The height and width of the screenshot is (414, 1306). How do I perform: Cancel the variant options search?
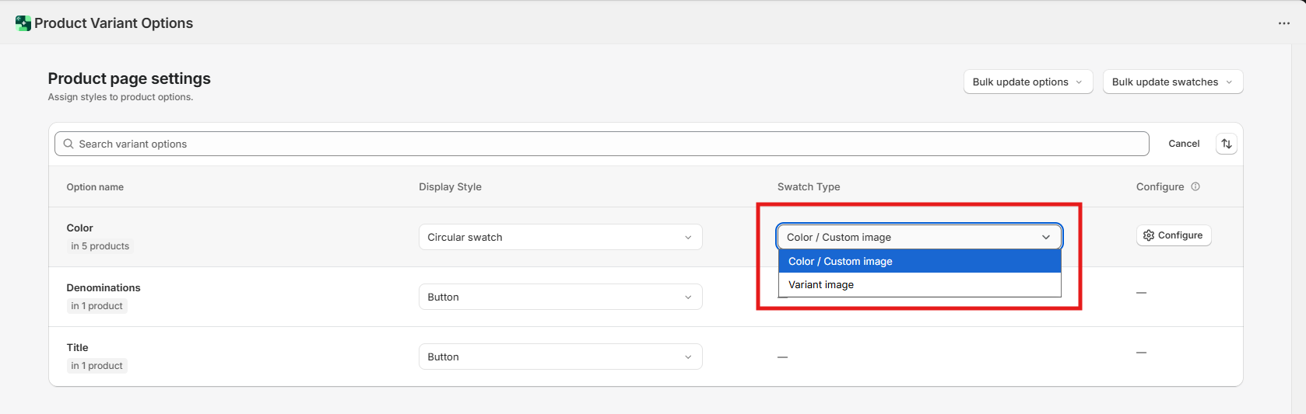point(1183,144)
